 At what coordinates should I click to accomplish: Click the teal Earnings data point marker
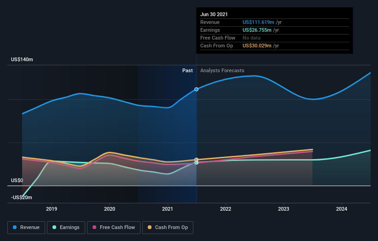click(197, 163)
